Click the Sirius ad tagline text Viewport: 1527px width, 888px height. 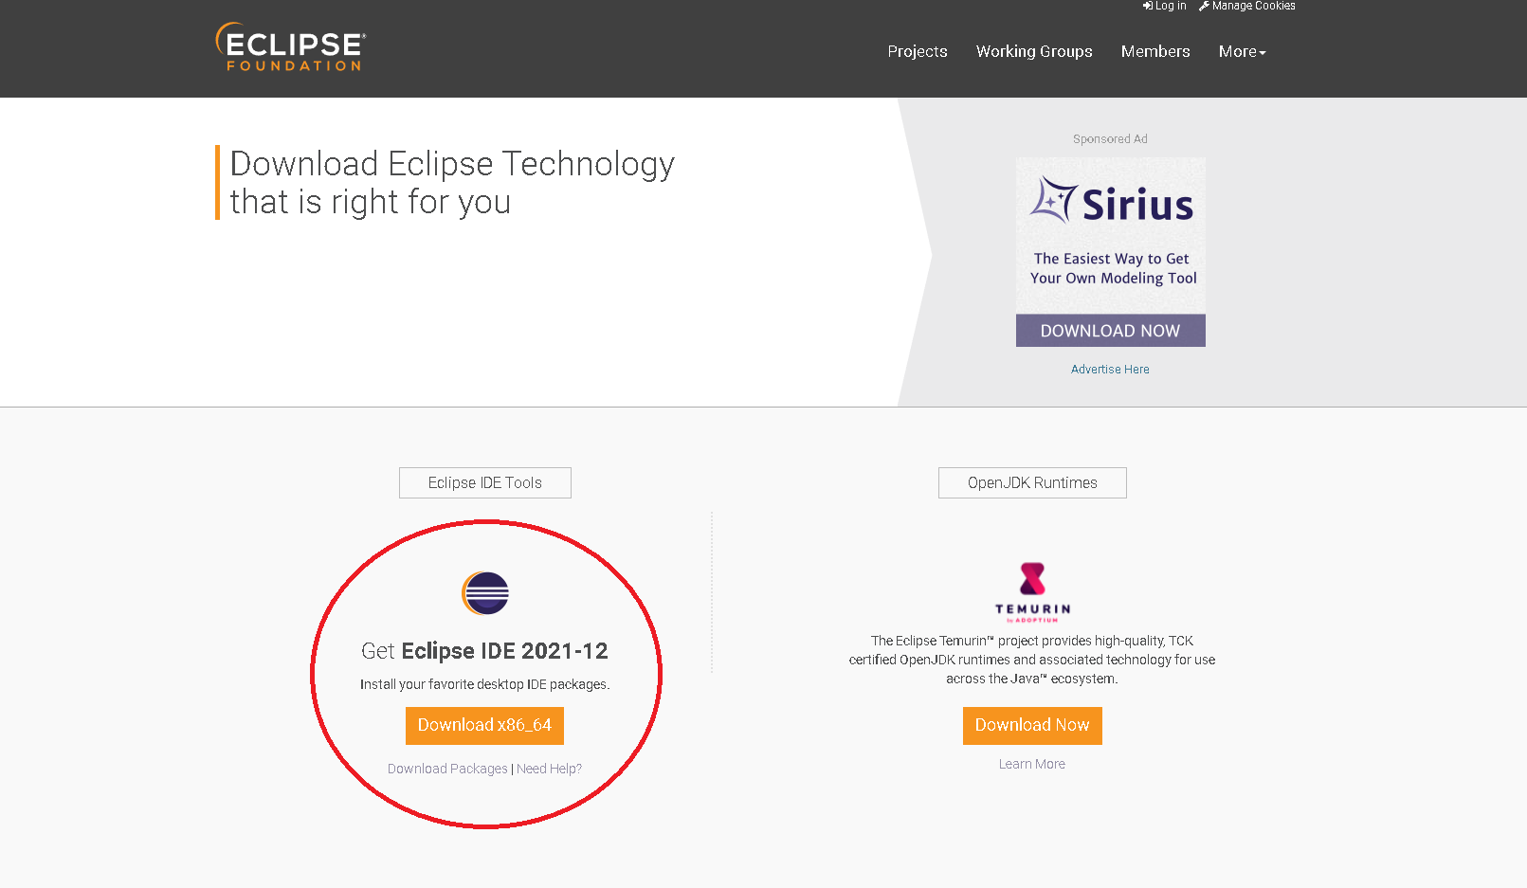(1113, 268)
